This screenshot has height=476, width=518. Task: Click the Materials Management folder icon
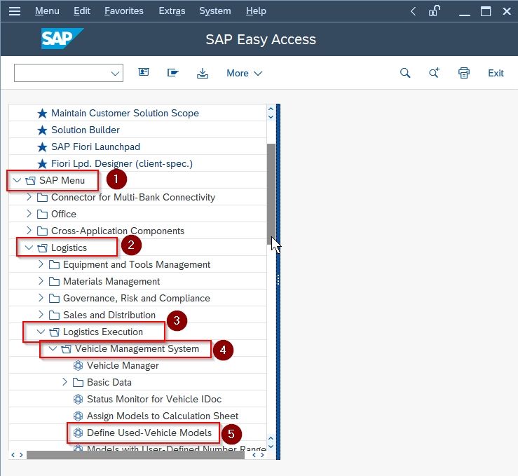[54, 282]
